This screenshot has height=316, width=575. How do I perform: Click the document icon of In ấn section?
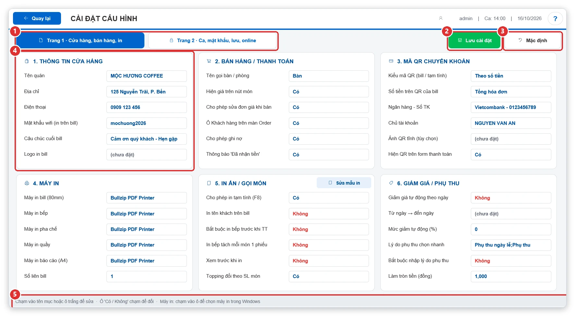coord(209,183)
